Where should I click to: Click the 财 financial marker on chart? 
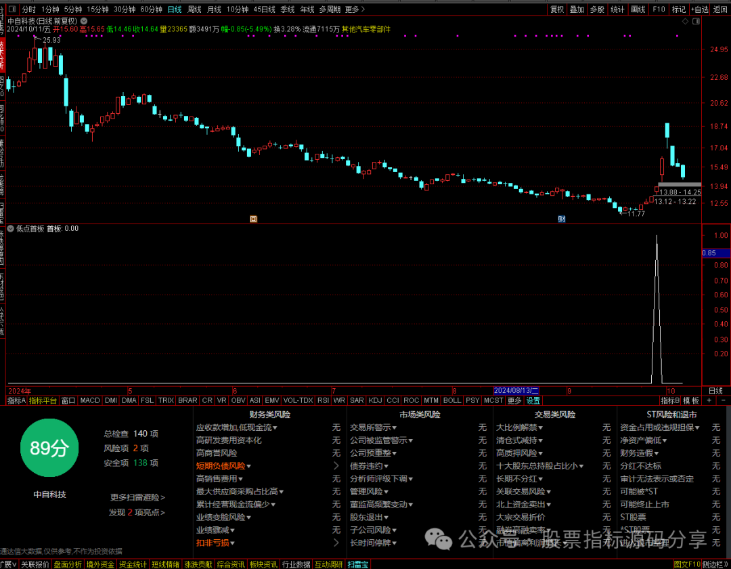562,219
